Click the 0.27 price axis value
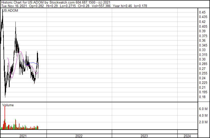210x138 pixels. (x=202, y=69)
